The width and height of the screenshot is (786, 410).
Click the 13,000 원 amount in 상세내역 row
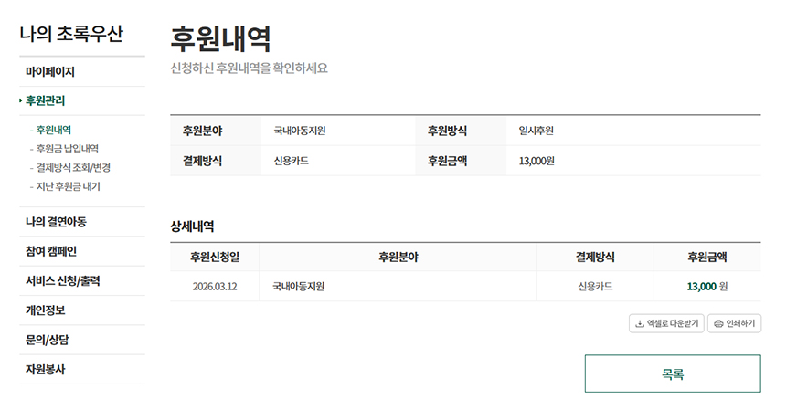pos(706,287)
